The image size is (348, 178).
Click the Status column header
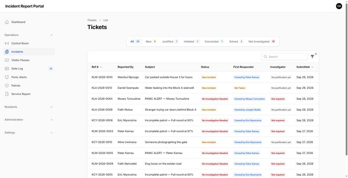pyautogui.click(x=205, y=67)
